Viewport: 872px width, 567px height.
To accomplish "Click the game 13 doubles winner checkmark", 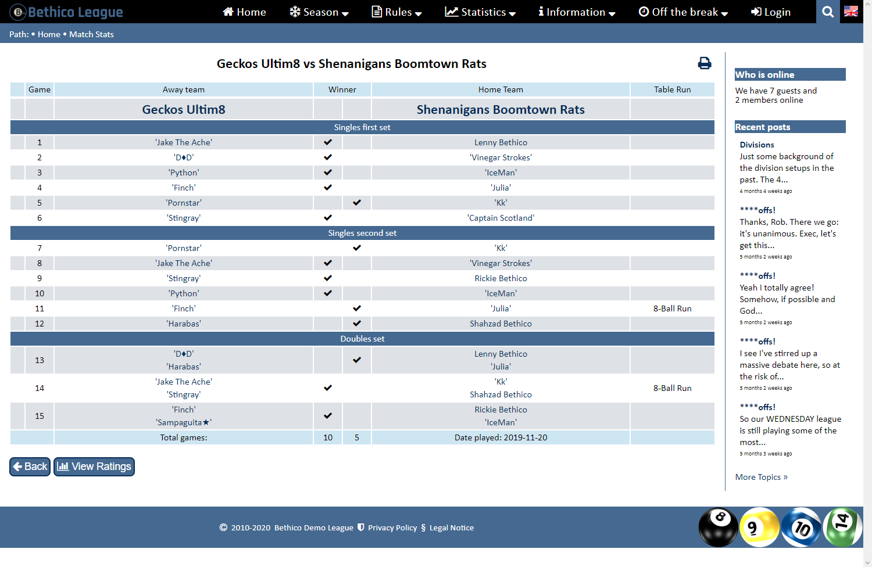I will 357,360.
